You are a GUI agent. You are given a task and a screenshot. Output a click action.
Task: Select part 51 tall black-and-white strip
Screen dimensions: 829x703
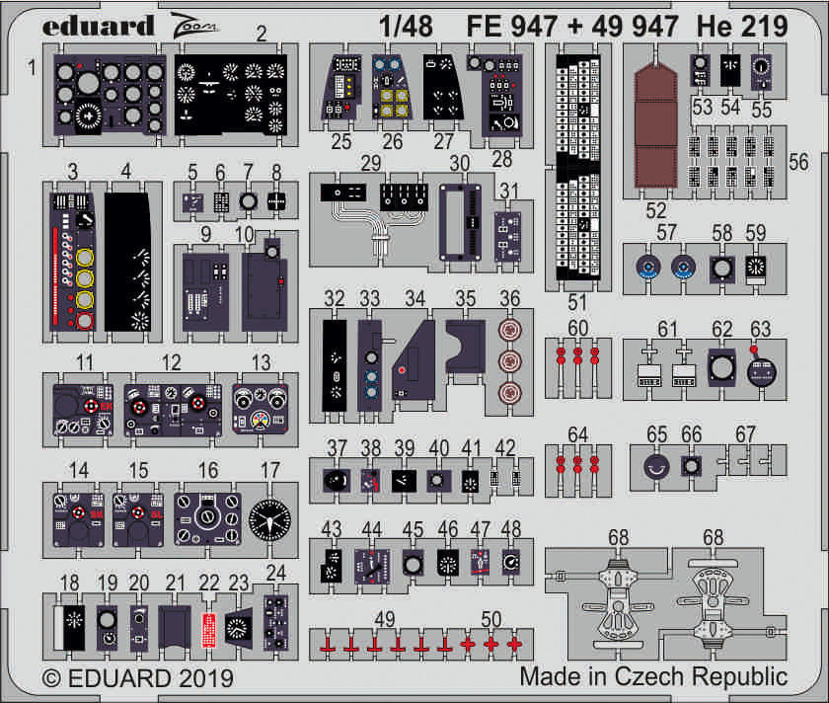[x=578, y=167]
